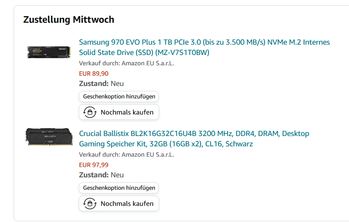Click the seller Amazon EU S.a.r.L. under Crucial RAM
The height and width of the screenshot is (222, 349).
(x=148, y=155)
